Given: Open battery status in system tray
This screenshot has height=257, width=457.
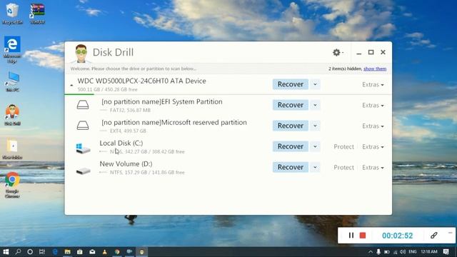Looking at the screenshot, I should [387, 252].
